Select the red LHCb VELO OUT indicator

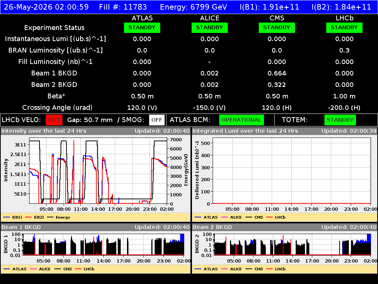(x=54, y=120)
